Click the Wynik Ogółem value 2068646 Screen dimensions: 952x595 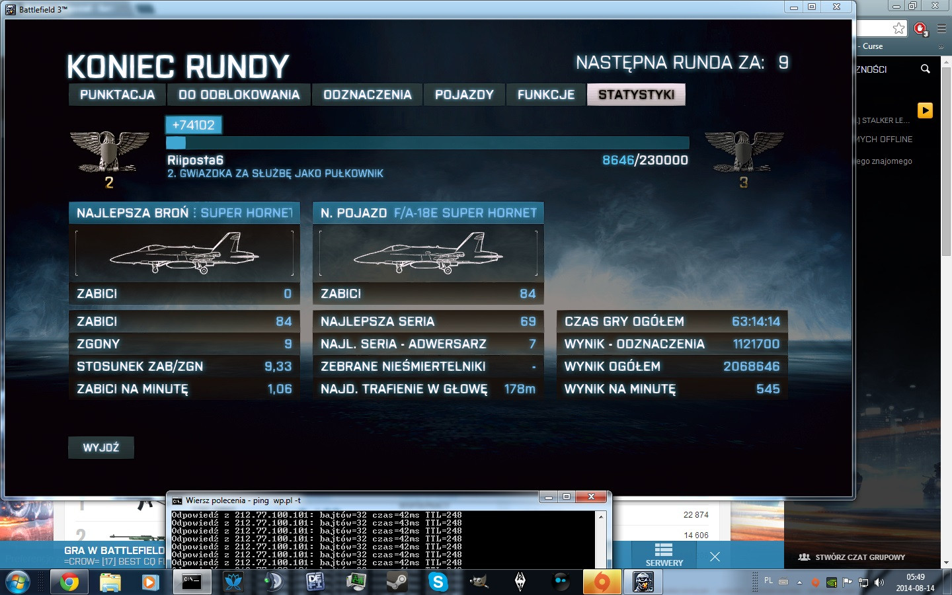(x=751, y=366)
